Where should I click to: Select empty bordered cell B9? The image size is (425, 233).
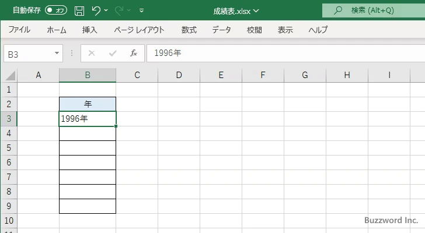click(88, 206)
